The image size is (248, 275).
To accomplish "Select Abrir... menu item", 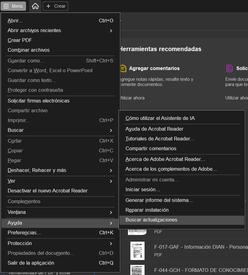I will (60, 21).
